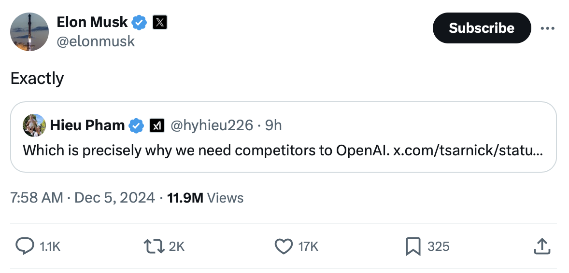The height and width of the screenshot is (273, 569).
Task: Open Elon Musk's profile picture
Action: click(29, 32)
